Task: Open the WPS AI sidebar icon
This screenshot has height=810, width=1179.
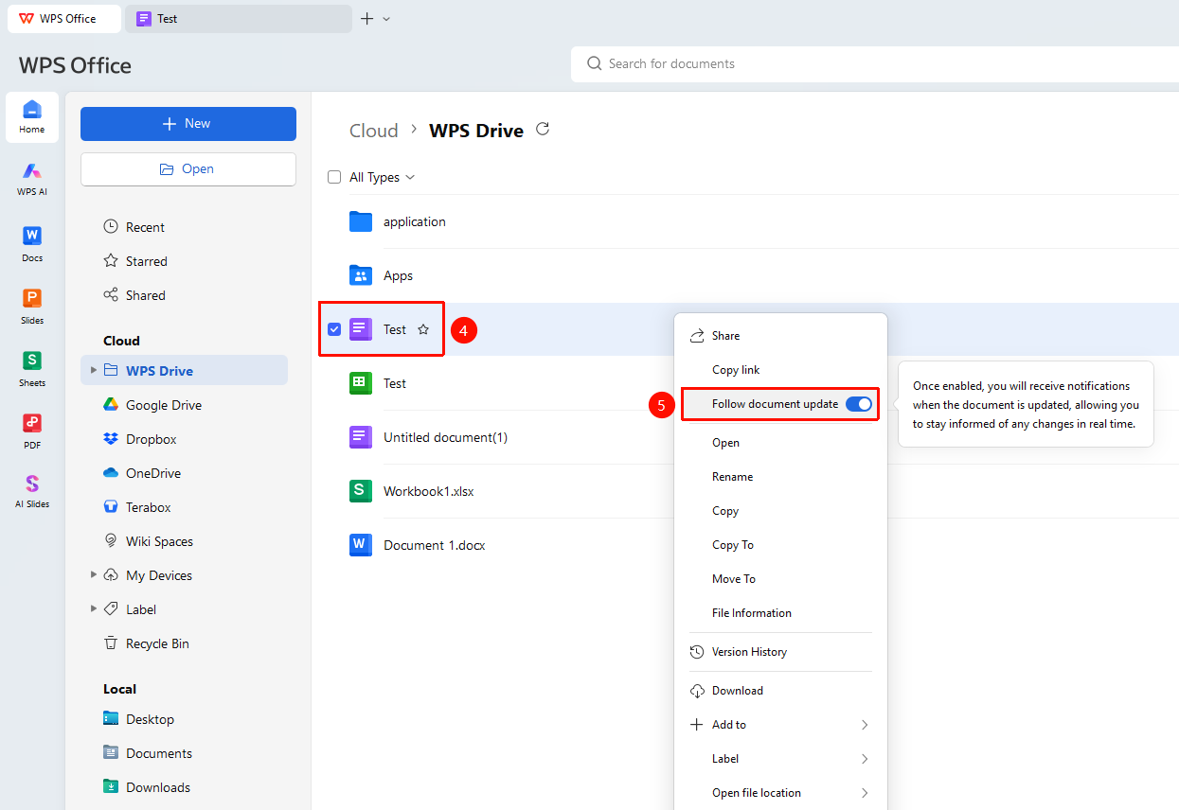Action: click(32, 178)
